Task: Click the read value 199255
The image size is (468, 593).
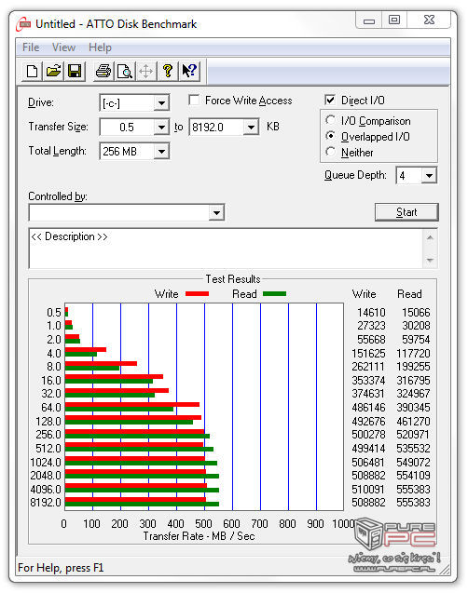Action: 414,367
